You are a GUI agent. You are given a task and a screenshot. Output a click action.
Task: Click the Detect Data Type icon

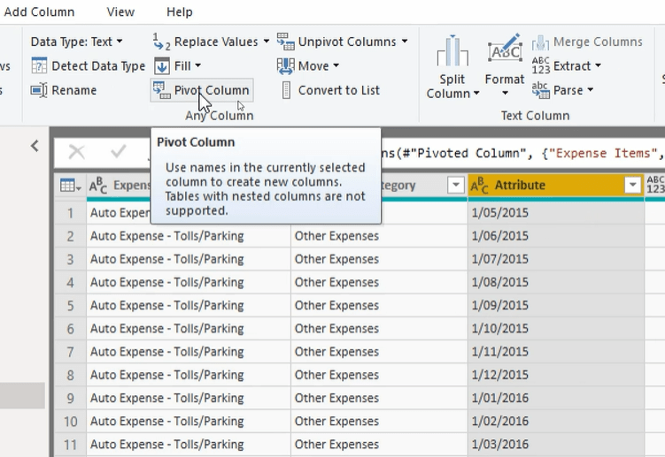click(x=39, y=65)
